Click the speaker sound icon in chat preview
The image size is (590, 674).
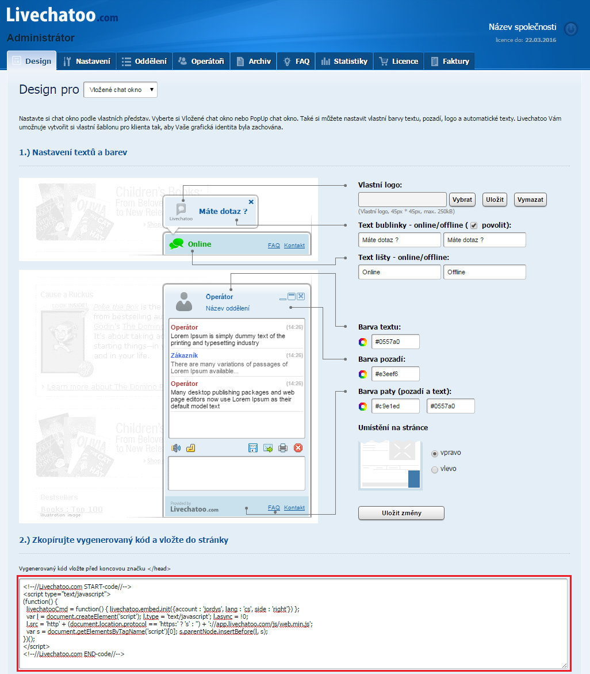click(176, 448)
